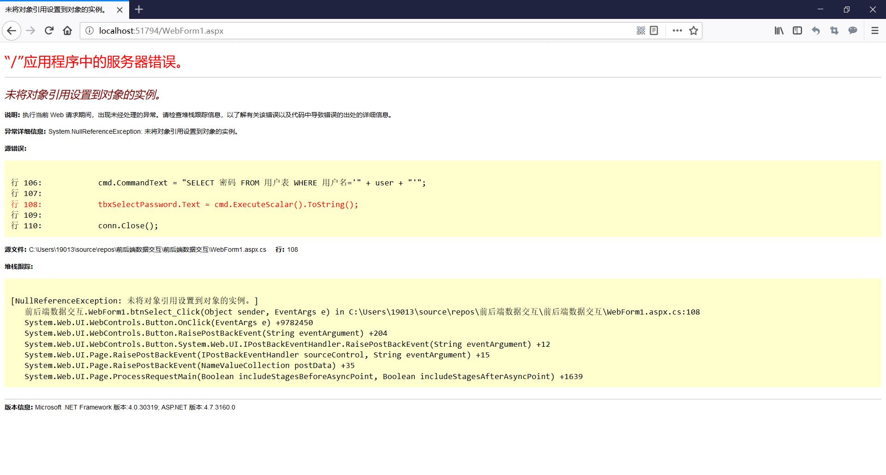Click the red server error heading
The height and width of the screenshot is (475, 886).
coord(94,62)
